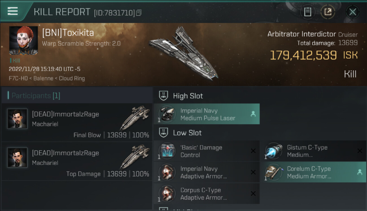Open the Top Damage participant ImmortalzRage entry
The width and height of the screenshot is (367, 211).
pyautogui.click(x=77, y=161)
